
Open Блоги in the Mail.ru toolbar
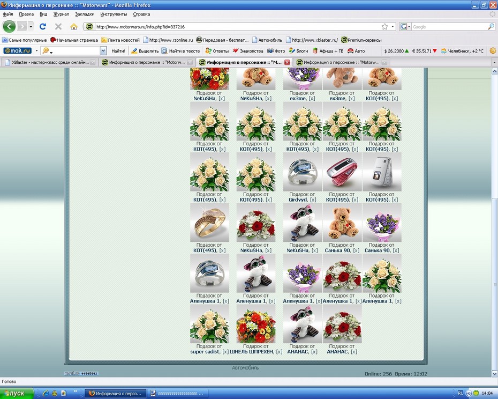(299, 51)
